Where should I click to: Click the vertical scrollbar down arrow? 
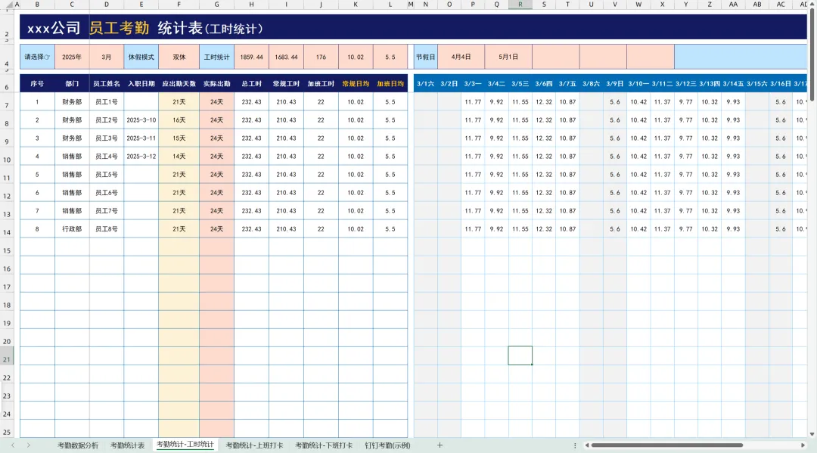coord(812,434)
